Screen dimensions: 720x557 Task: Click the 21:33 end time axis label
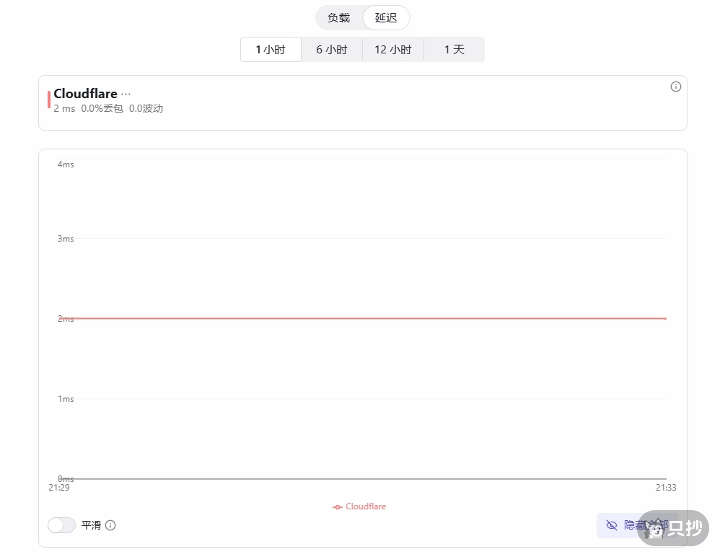click(x=665, y=488)
